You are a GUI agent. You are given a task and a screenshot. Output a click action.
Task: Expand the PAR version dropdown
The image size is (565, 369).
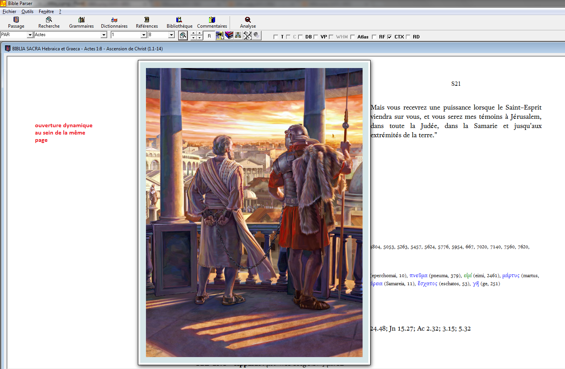[x=30, y=35]
